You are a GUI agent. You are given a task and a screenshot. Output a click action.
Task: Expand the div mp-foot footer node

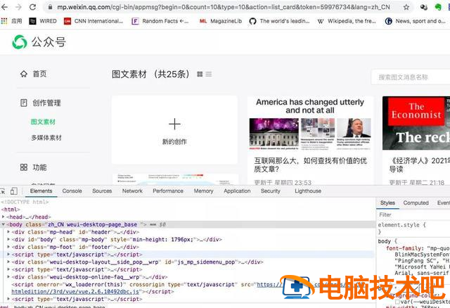[8, 247]
